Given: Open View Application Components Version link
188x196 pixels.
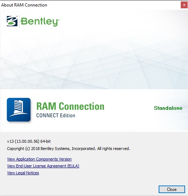Looking at the screenshot, I should coord(39,159).
